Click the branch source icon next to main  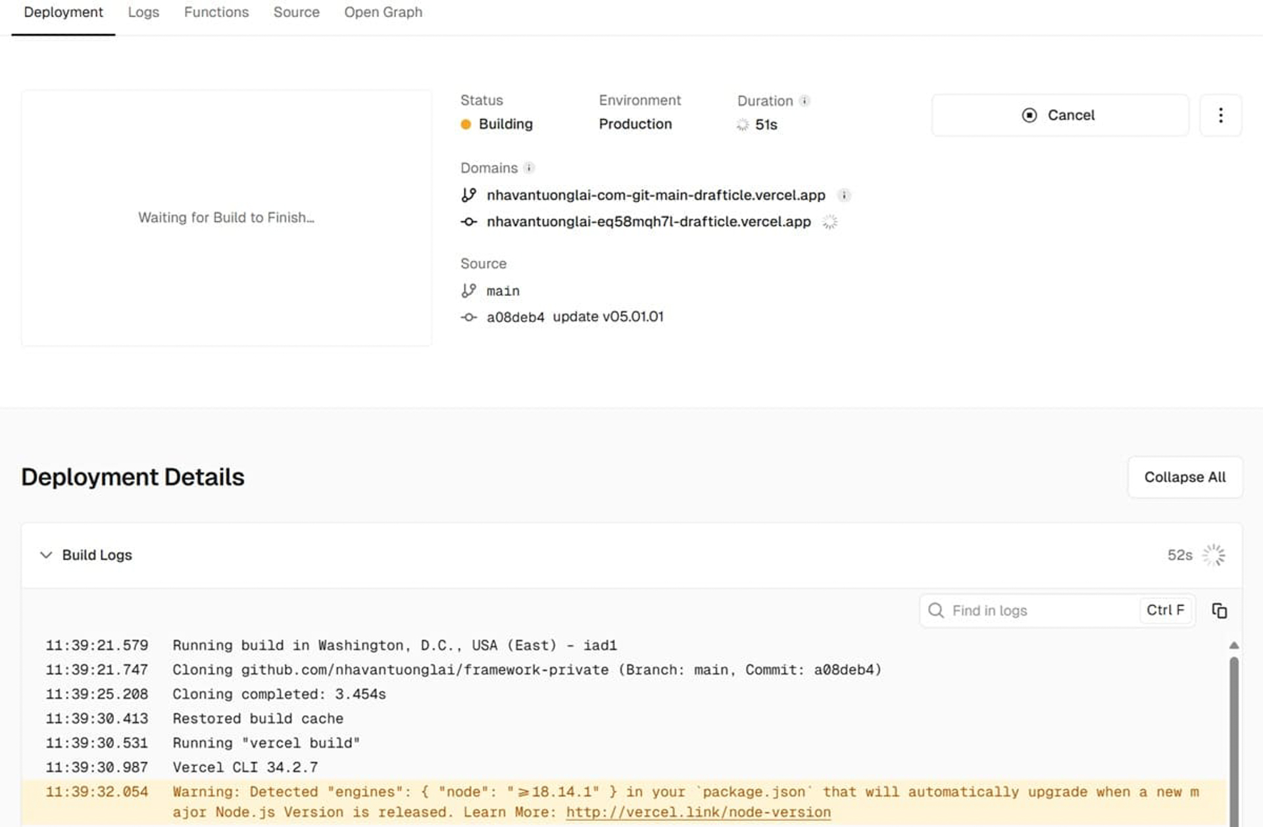tap(469, 290)
